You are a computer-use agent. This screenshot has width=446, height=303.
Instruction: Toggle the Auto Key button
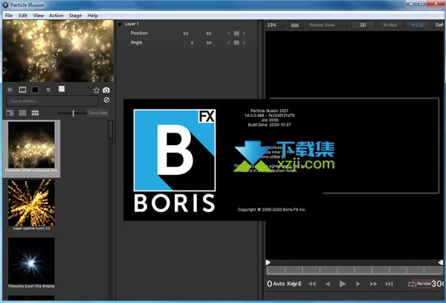tap(287, 284)
